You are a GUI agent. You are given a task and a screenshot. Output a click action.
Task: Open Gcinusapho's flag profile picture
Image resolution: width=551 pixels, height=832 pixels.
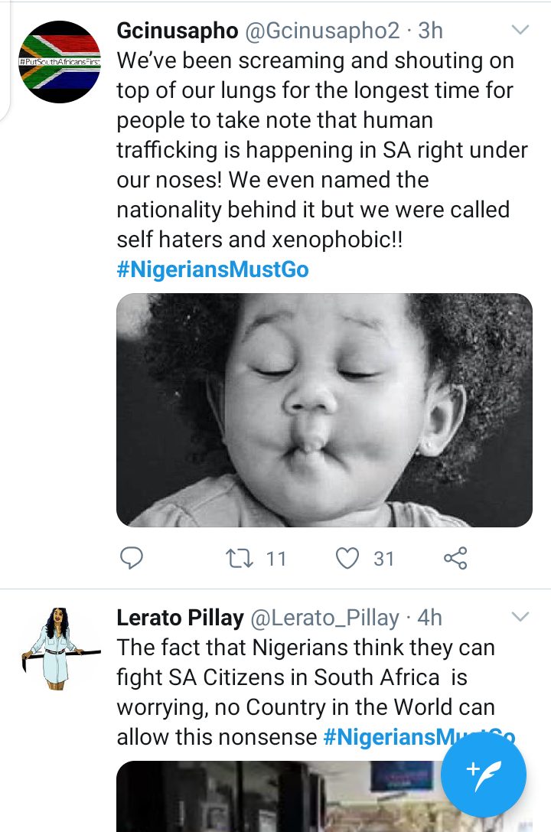click(x=59, y=63)
